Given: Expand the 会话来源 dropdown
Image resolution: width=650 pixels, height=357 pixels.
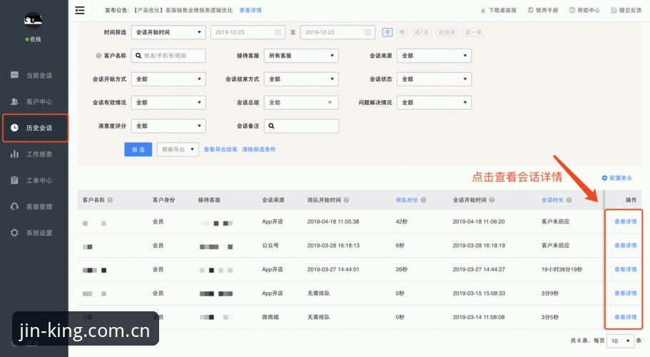Looking at the screenshot, I should coord(434,56).
